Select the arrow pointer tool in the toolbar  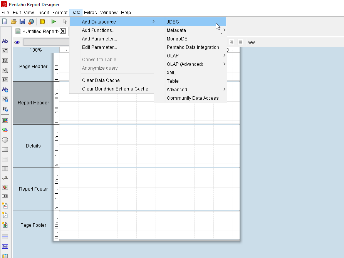pyautogui.click(x=65, y=22)
